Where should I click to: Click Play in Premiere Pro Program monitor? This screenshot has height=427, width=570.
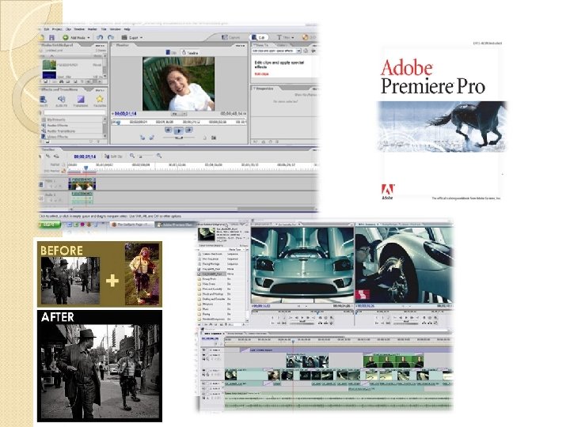coord(406,318)
